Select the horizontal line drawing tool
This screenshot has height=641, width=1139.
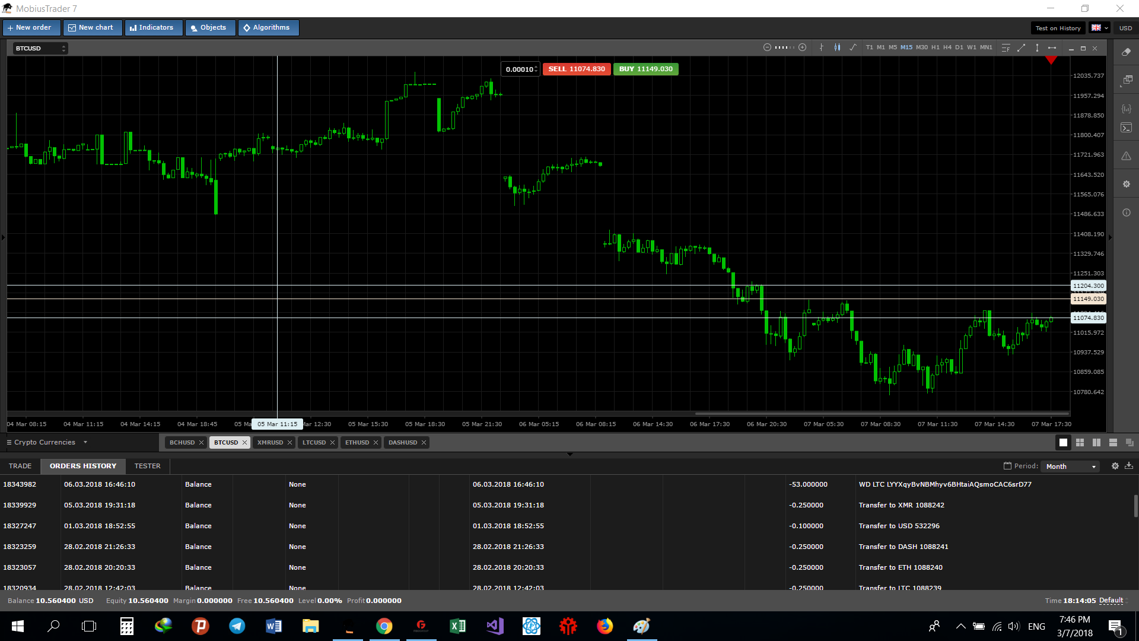click(1052, 47)
